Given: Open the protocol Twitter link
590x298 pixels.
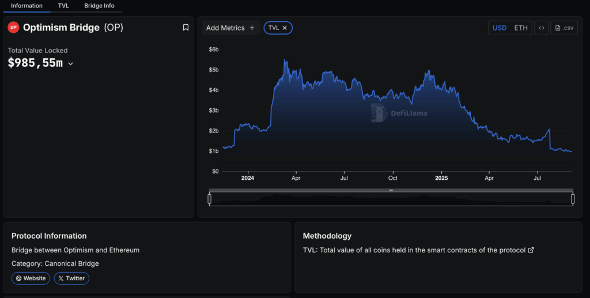Looking at the screenshot, I should (x=71, y=278).
